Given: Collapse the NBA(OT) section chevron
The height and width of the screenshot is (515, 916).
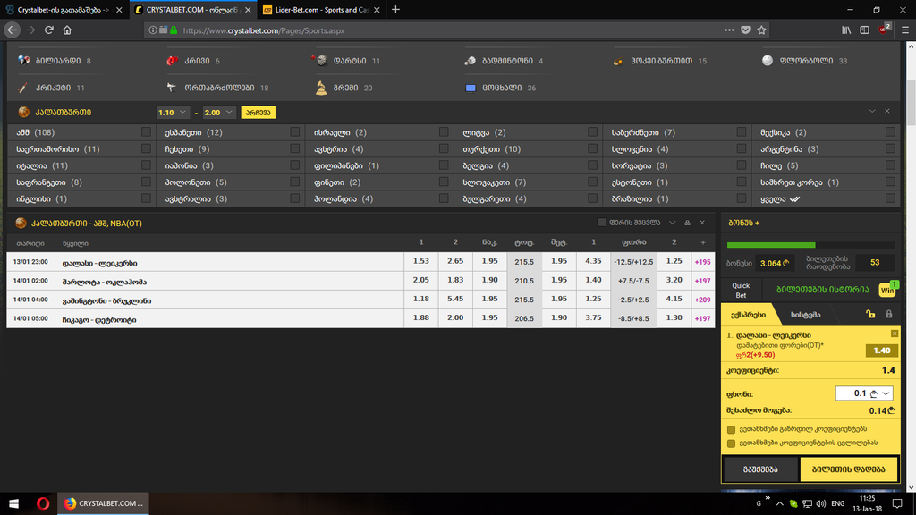Looking at the screenshot, I should point(673,223).
